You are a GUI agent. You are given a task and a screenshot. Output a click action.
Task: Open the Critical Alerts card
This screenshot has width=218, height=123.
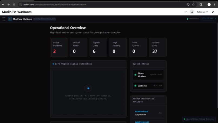pyautogui.click(x=78, y=47)
